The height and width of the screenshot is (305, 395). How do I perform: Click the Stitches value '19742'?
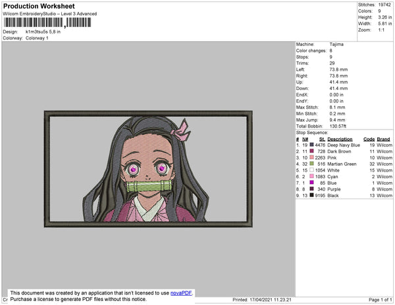(384, 5)
